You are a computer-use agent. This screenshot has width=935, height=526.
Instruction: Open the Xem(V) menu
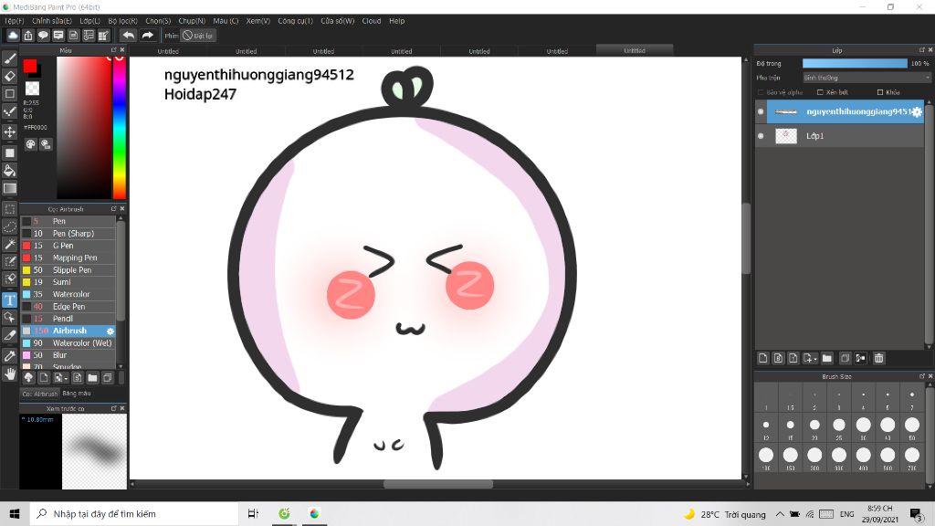258,21
